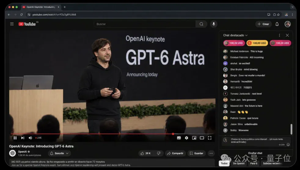
Task: Click the site info icon in address bar
Action: tap(29, 15)
